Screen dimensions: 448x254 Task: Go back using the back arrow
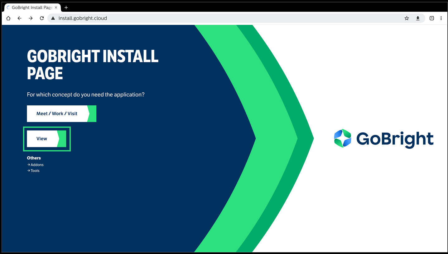19,18
